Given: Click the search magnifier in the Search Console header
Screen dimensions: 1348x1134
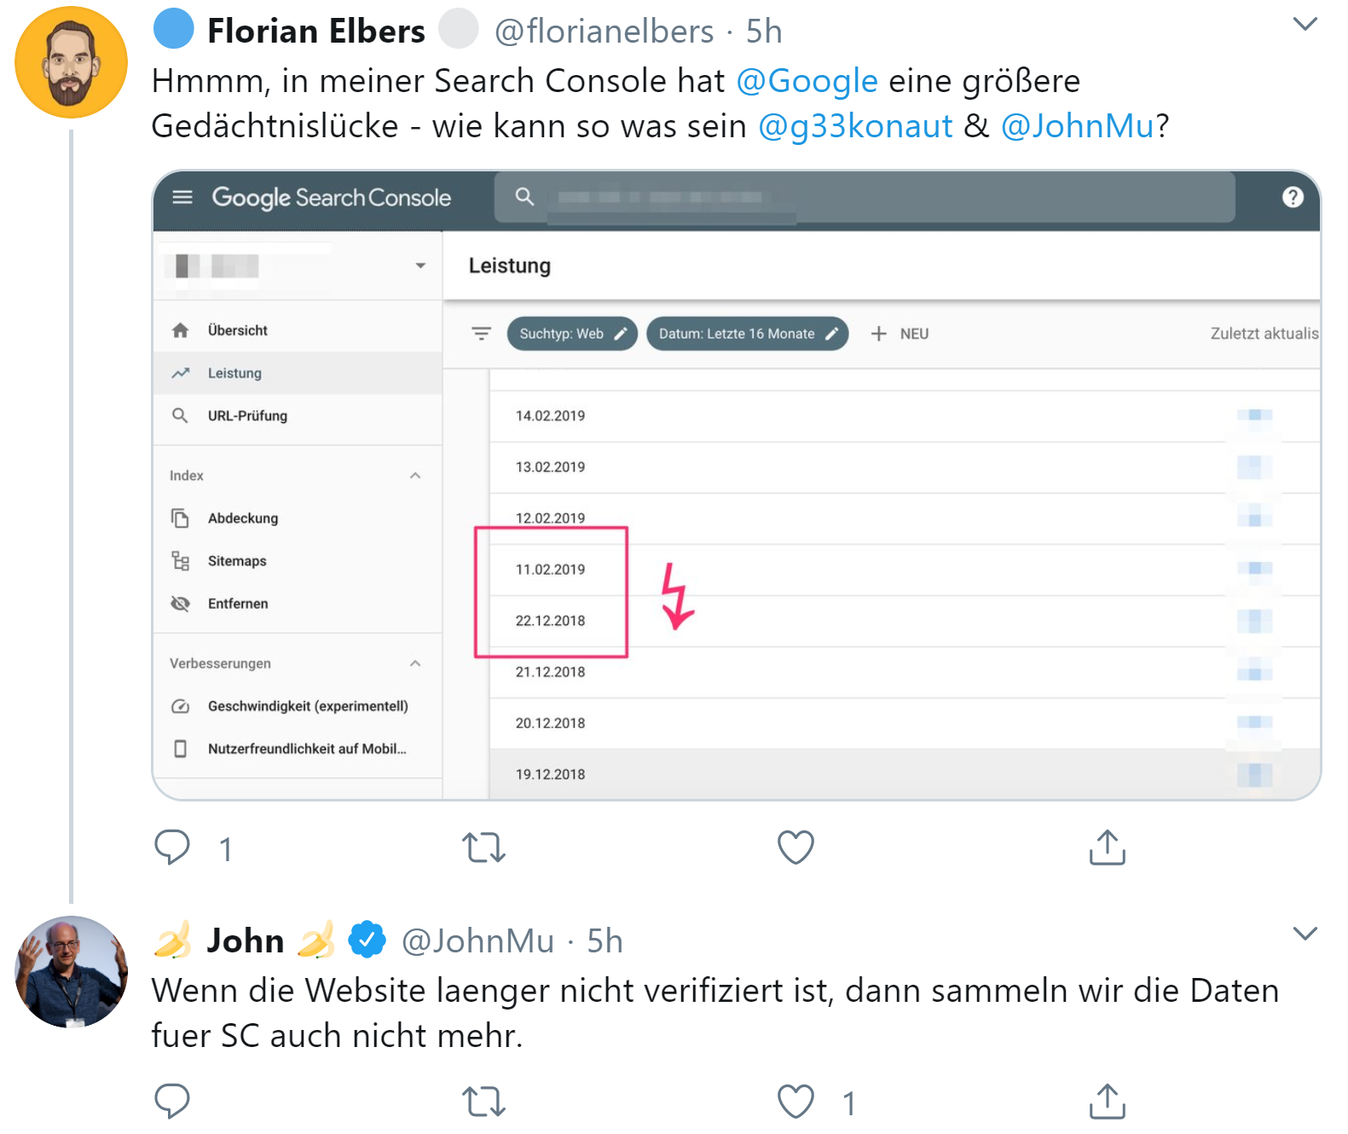Looking at the screenshot, I should pyautogui.click(x=524, y=196).
